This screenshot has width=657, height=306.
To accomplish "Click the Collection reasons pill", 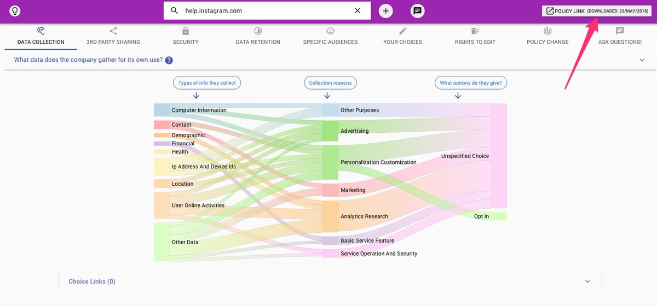I will click(331, 83).
